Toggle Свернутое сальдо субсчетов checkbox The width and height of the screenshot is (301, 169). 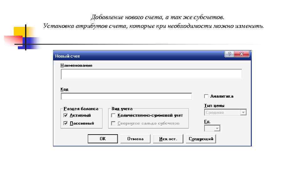(113, 123)
